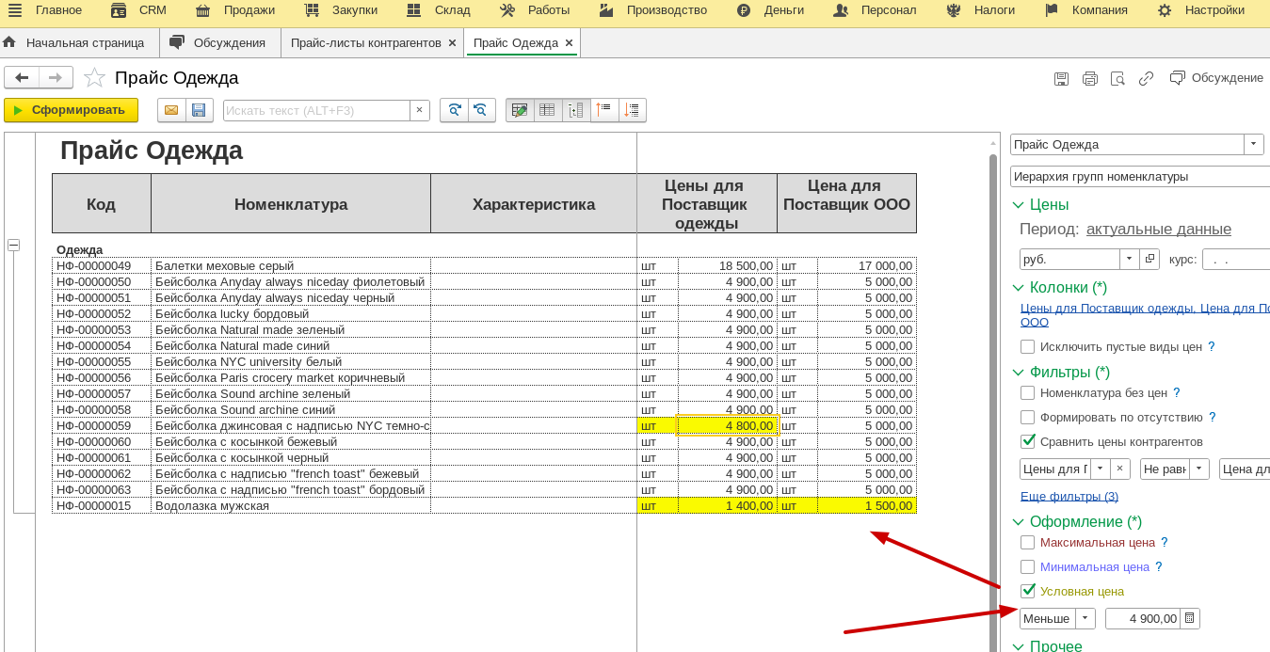Image resolution: width=1270 pixels, height=652 pixels.
Task: Toggle Исключить пустые виды цен checkbox
Action: (1027, 346)
